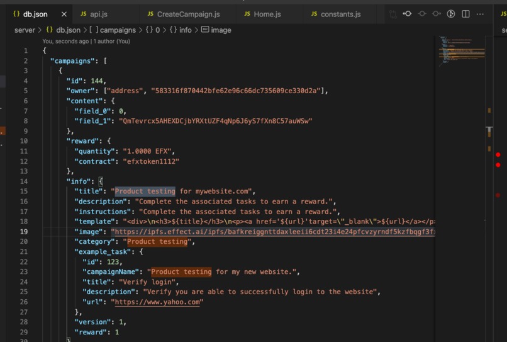
Task: Split the editor with layout icon
Action: click(465, 14)
